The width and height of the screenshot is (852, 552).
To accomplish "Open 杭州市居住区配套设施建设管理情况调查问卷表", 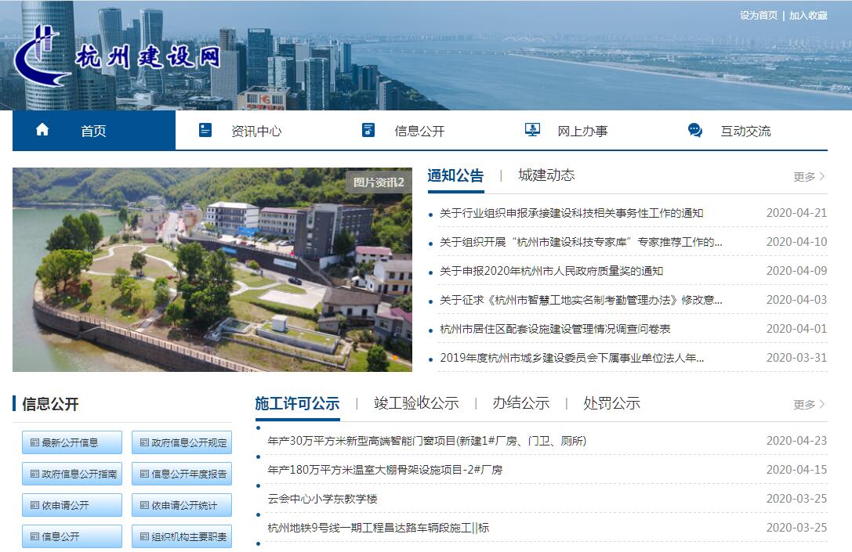I will pyautogui.click(x=555, y=329).
